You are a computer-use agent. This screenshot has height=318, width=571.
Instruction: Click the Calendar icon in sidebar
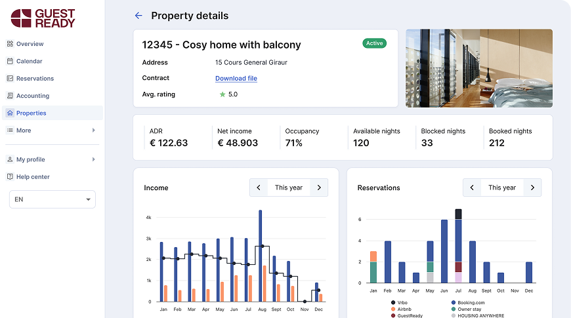[x=11, y=61]
